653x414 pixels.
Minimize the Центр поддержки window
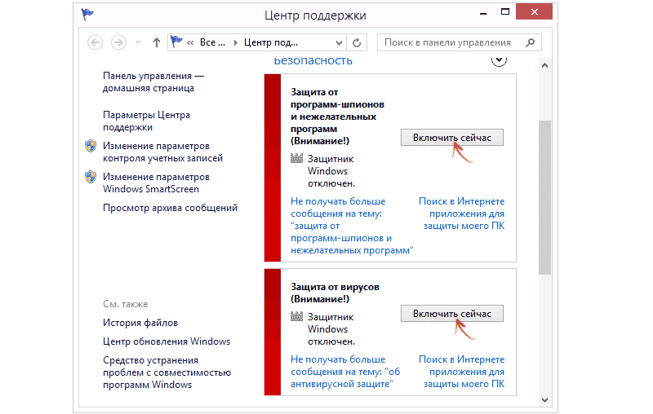(x=483, y=12)
